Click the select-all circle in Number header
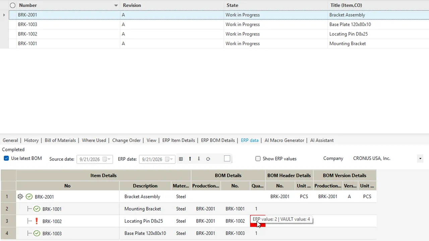Image resolution: width=429 pixels, height=241 pixels. (12, 5)
